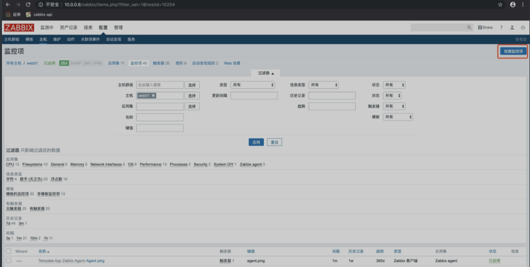Open the 报表 menu
This screenshot has width=530, height=267.
click(x=88, y=27)
